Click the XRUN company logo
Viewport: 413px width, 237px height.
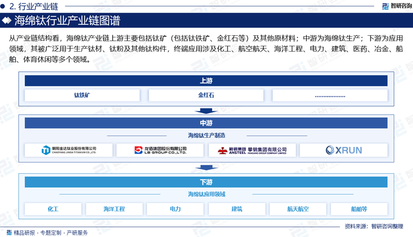(344, 150)
